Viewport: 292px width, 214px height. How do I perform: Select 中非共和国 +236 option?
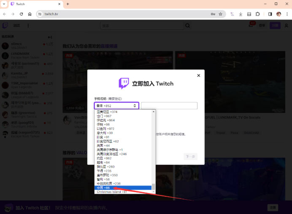[123, 184]
